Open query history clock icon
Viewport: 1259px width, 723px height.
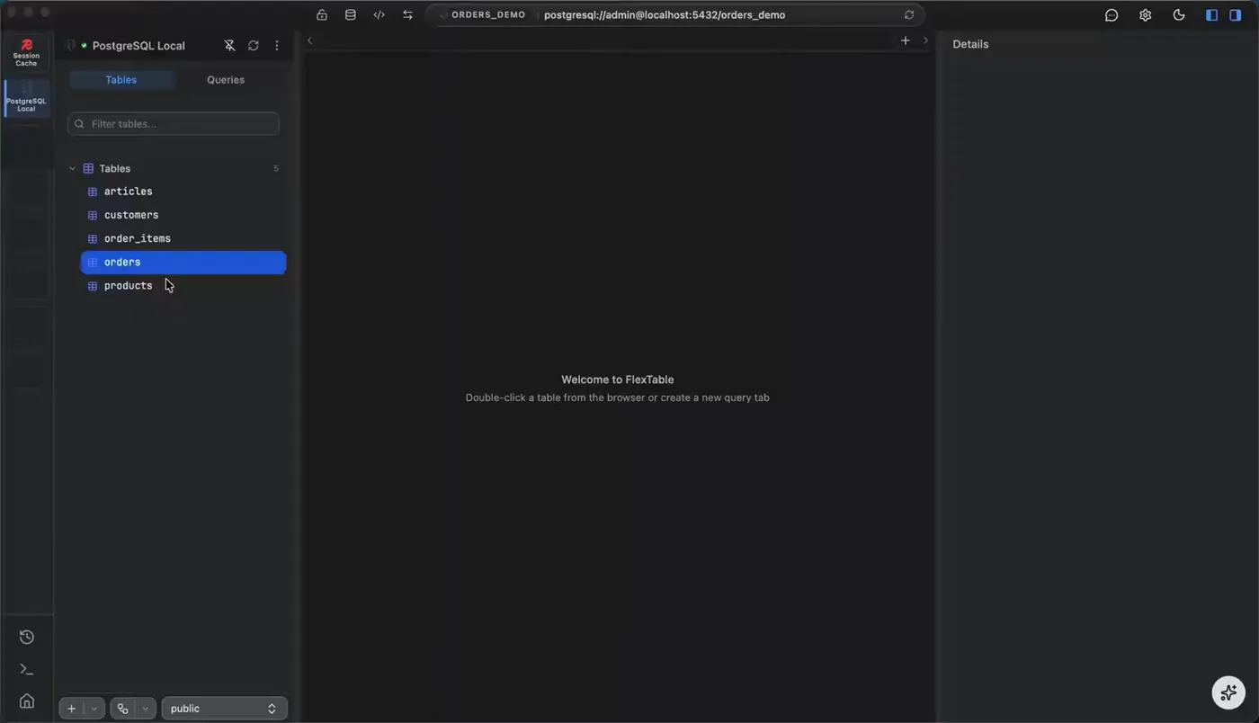(27, 638)
